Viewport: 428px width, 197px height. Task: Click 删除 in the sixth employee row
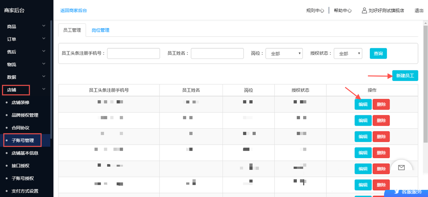click(381, 185)
